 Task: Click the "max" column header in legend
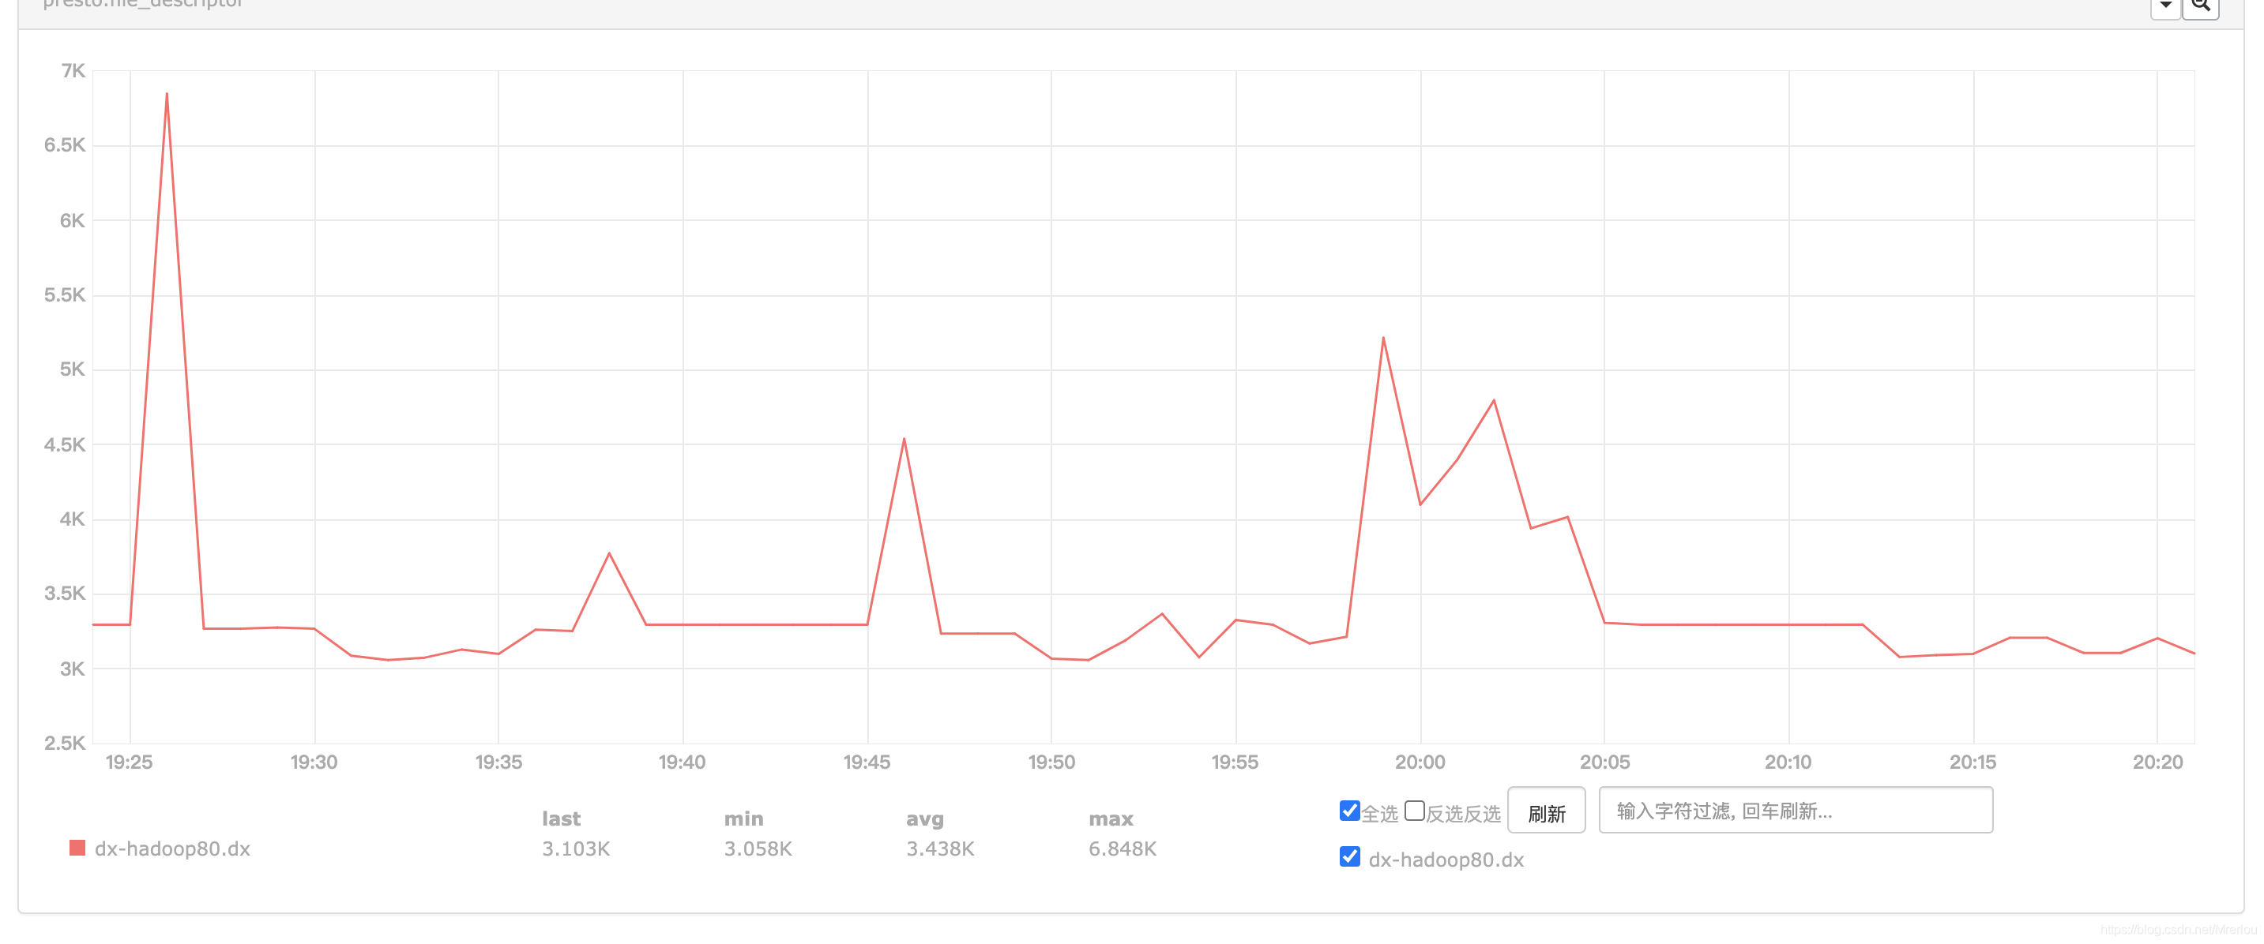pos(1110,819)
